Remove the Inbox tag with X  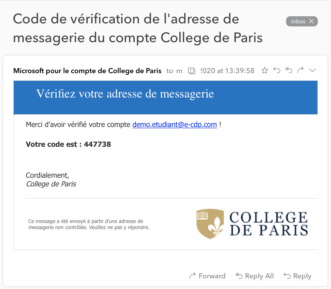click(x=311, y=21)
